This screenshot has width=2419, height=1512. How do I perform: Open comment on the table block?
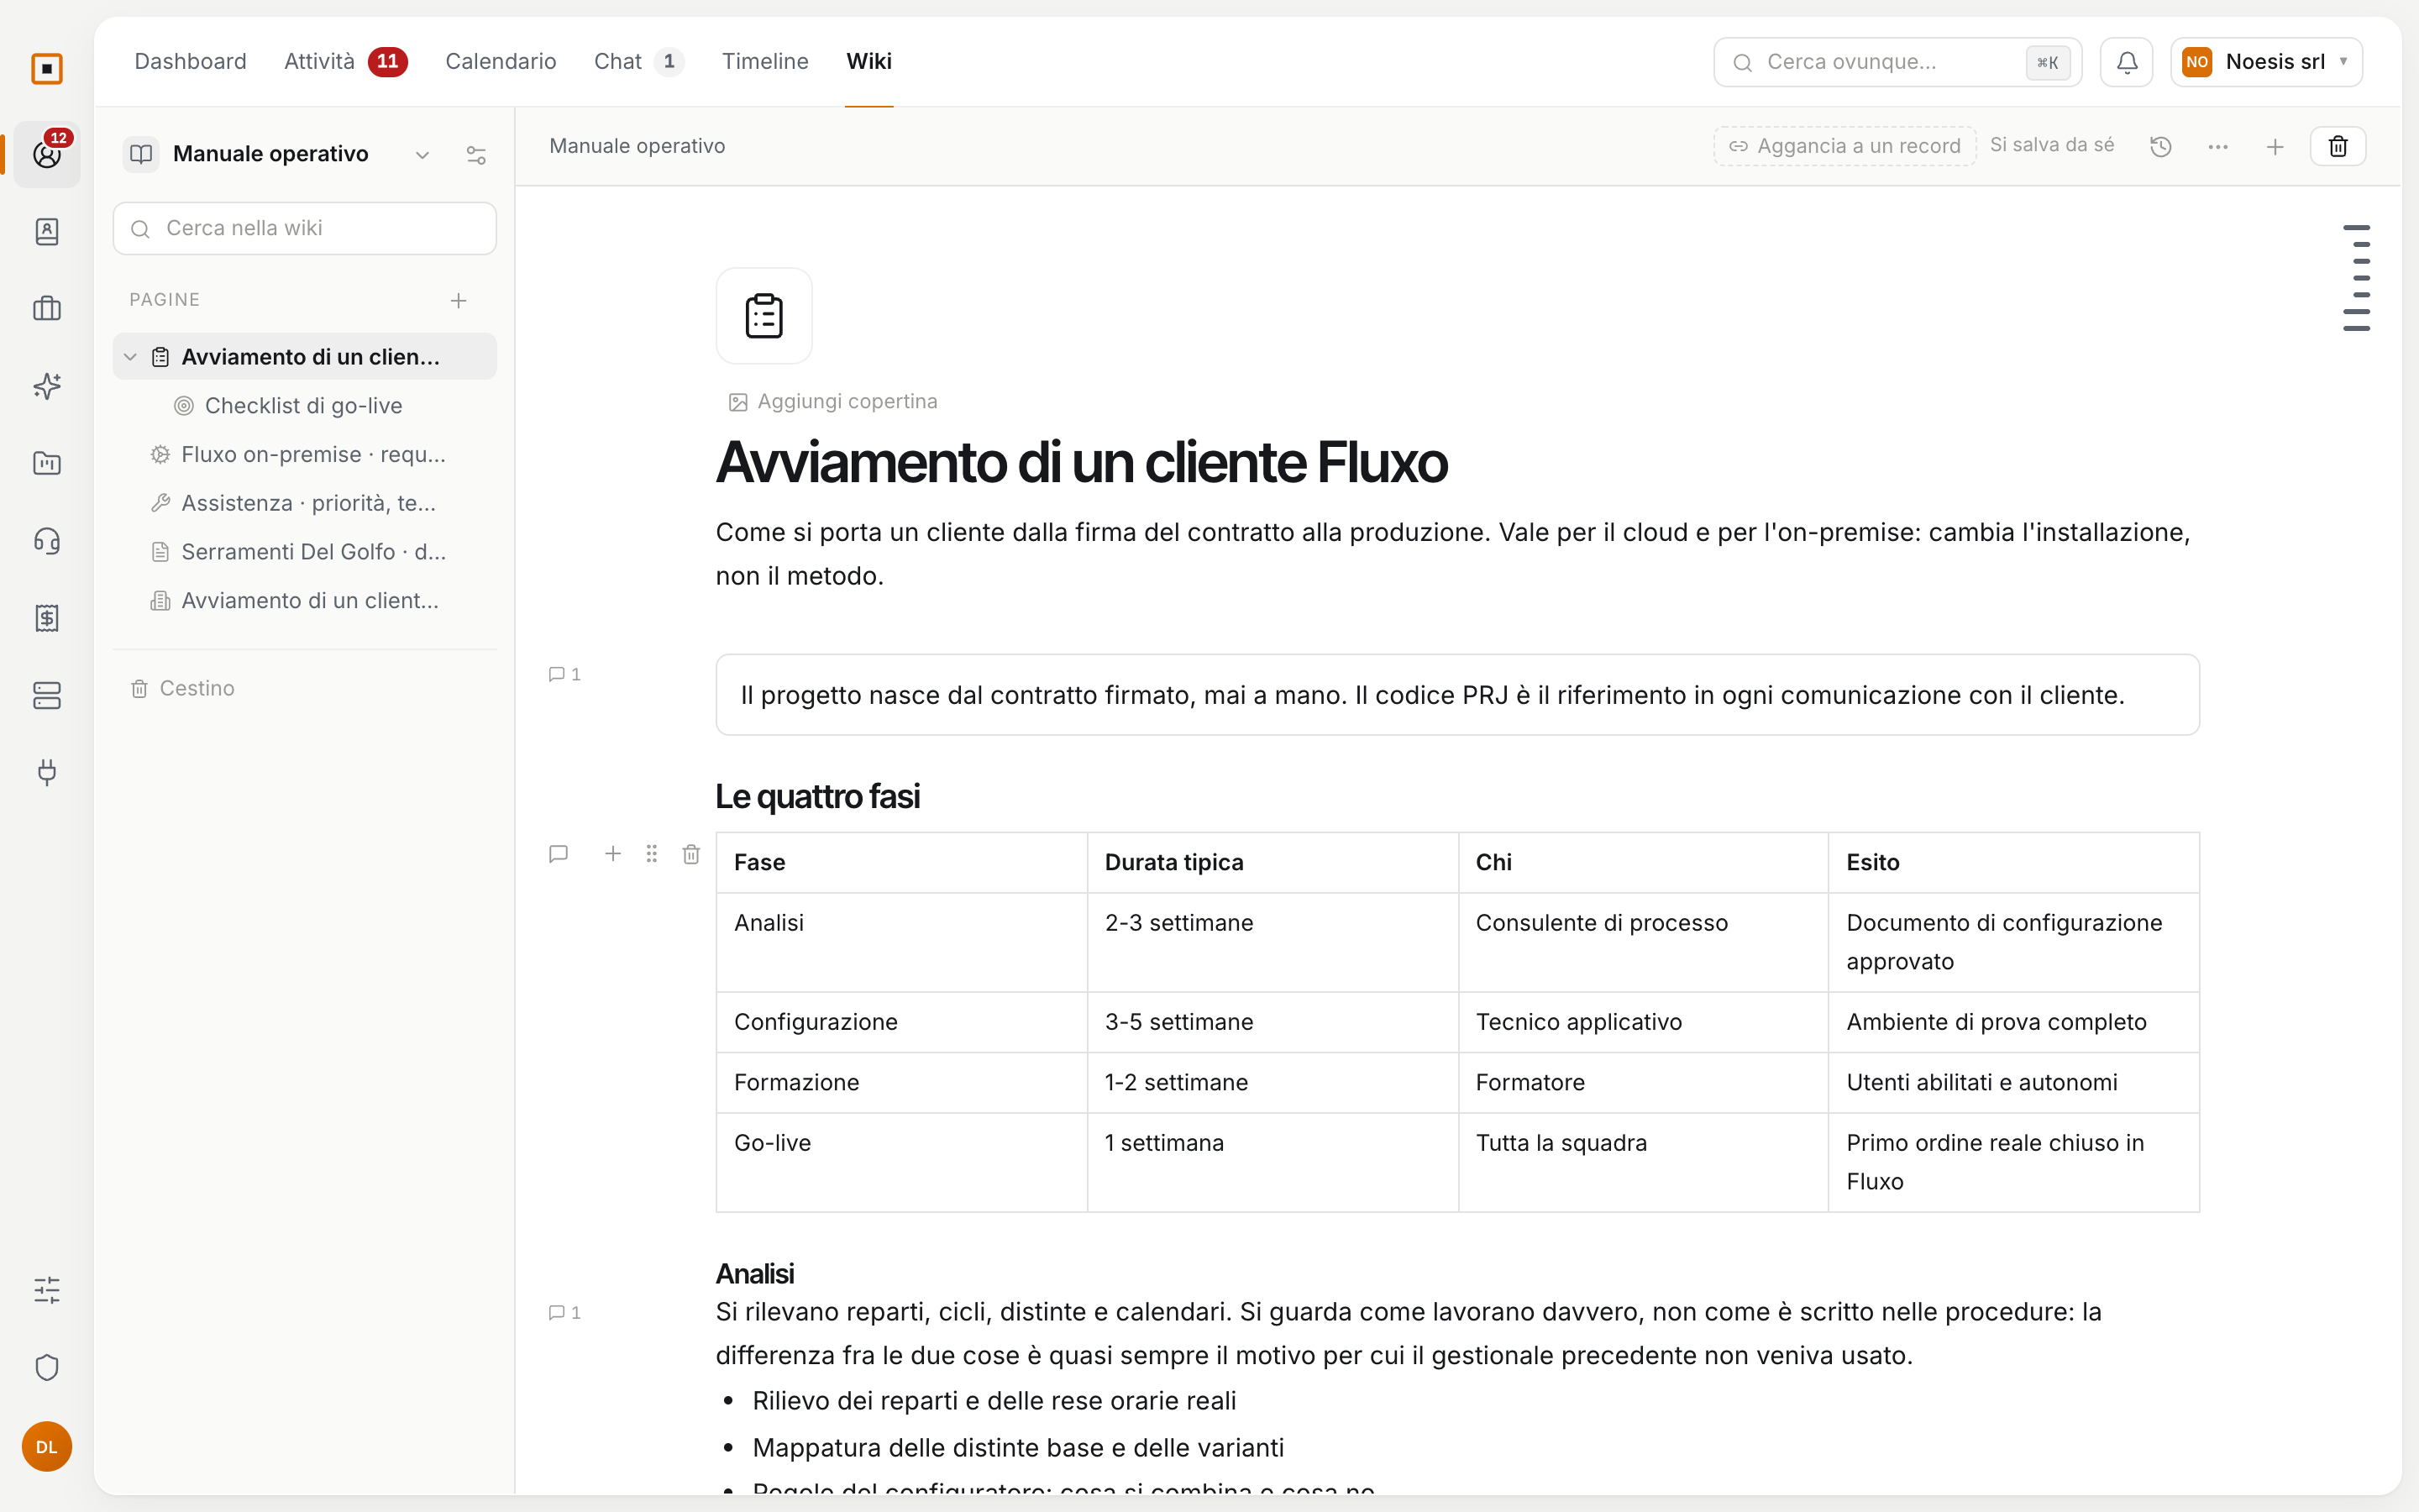[x=559, y=853]
